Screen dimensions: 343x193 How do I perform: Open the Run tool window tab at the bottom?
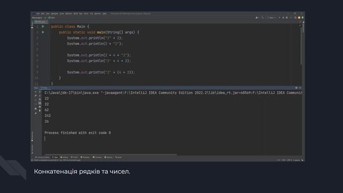pyautogui.click(x=55, y=157)
